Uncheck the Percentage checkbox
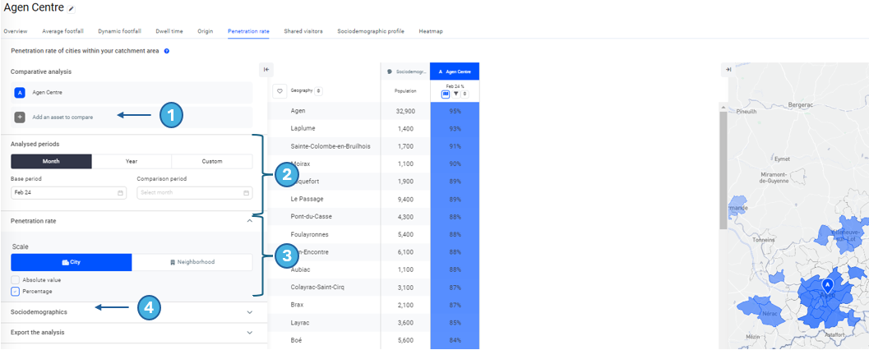Viewport: 869px width, 350px height. click(16, 292)
